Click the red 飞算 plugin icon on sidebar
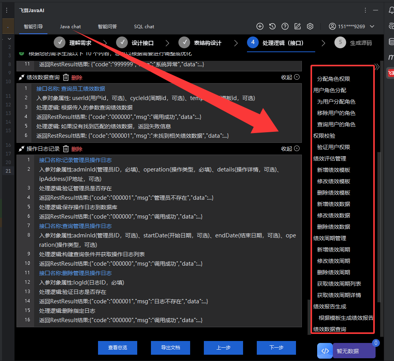 tap(390, 73)
